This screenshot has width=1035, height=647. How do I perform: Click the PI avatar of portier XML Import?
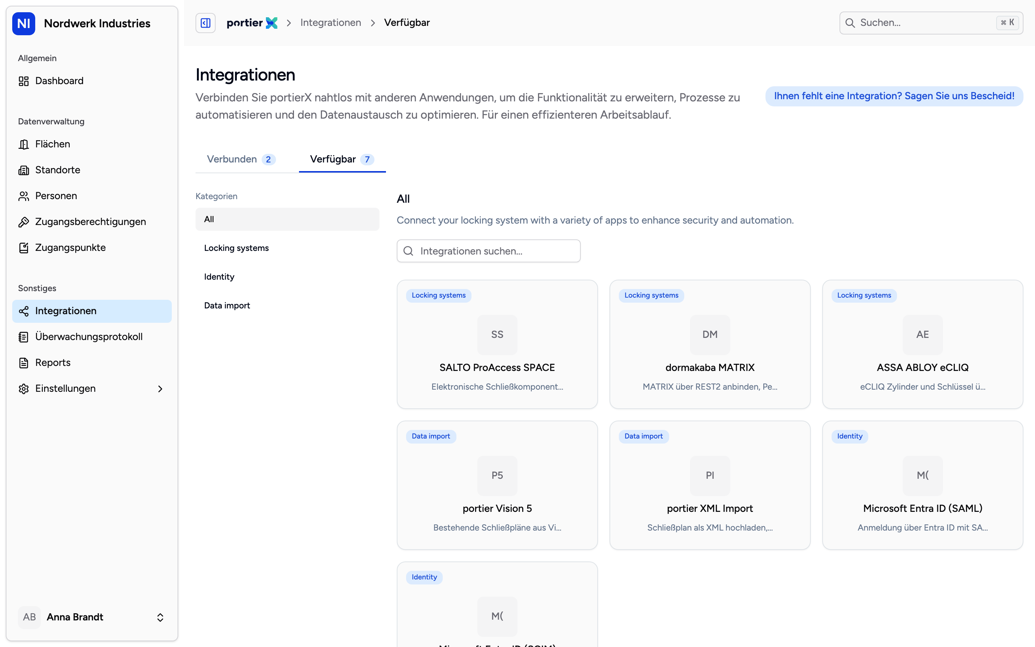tap(710, 476)
